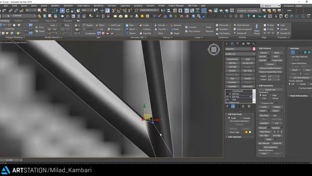
Task: Enable Use Stack Selection checkbox
Action: (x=291, y=57)
